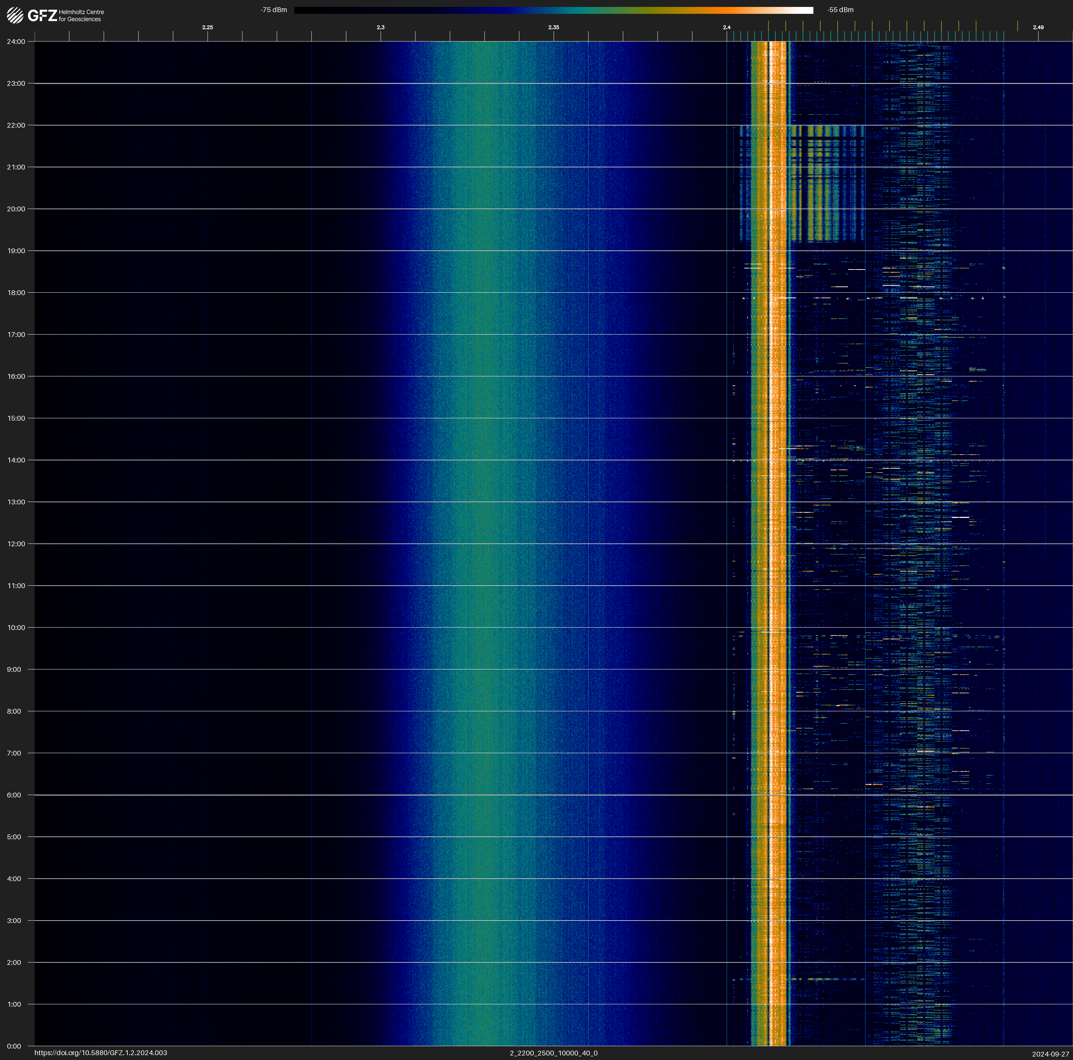Viewport: 1073px width, 1060px height.
Task: Click the Helmholtz Centre for Geosciences text
Action: (x=81, y=16)
